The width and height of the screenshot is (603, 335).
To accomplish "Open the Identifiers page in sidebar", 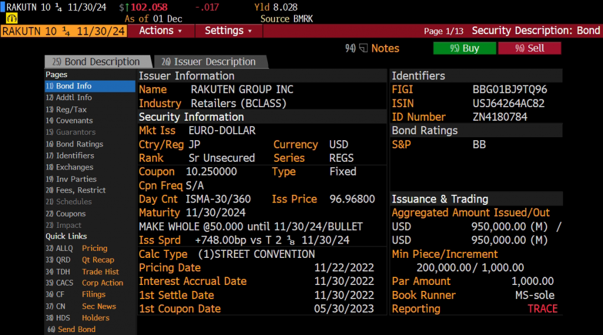I will coord(70,156).
